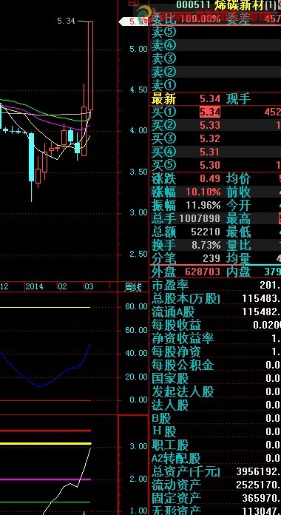This screenshot has width=281, height=515.
Task: Click the 市盈率 row
Action: [215, 285]
